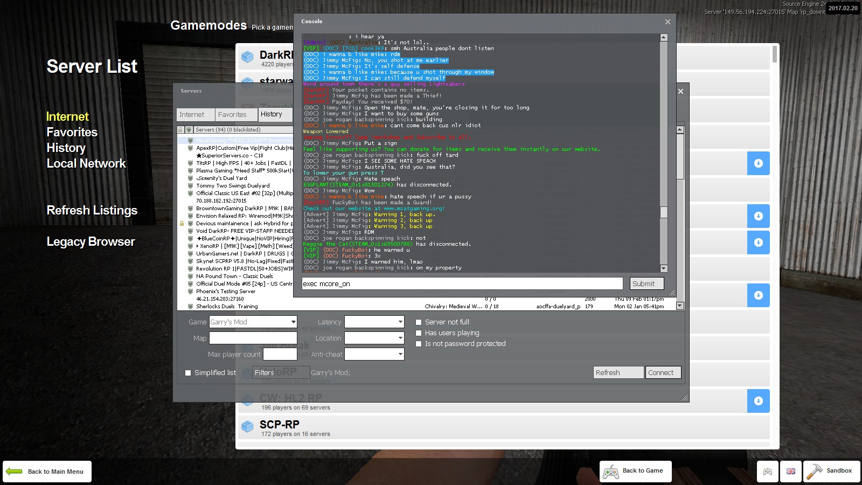Click the gamepad icon in Back to Game

click(x=610, y=472)
